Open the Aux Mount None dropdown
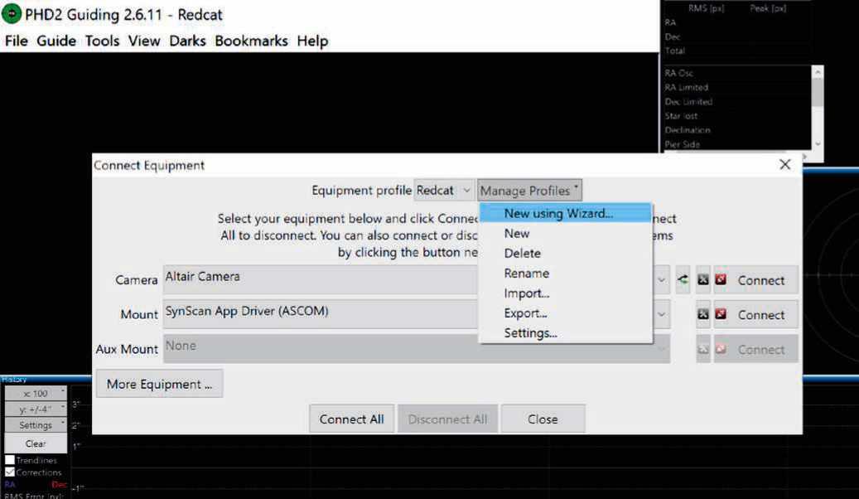This screenshot has width=859, height=499. (x=417, y=349)
